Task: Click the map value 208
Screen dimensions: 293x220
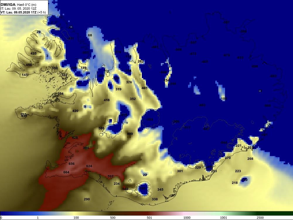Action: click(250, 159)
